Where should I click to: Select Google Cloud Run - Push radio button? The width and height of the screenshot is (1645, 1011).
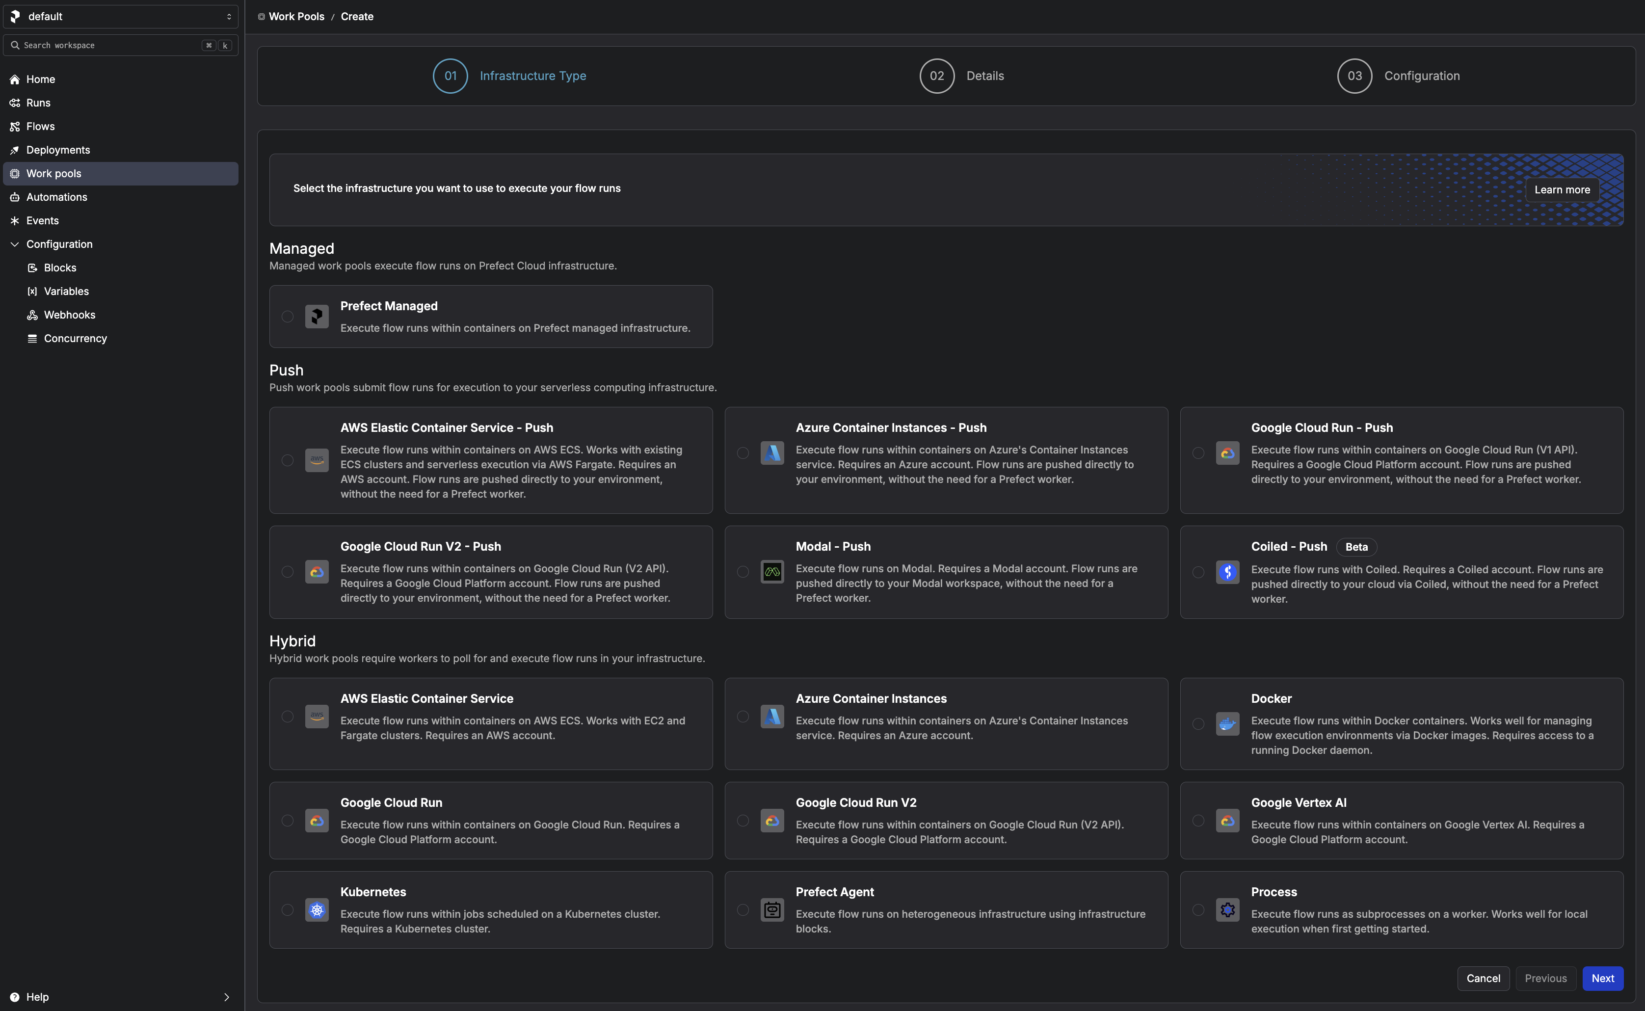(1198, 452)
